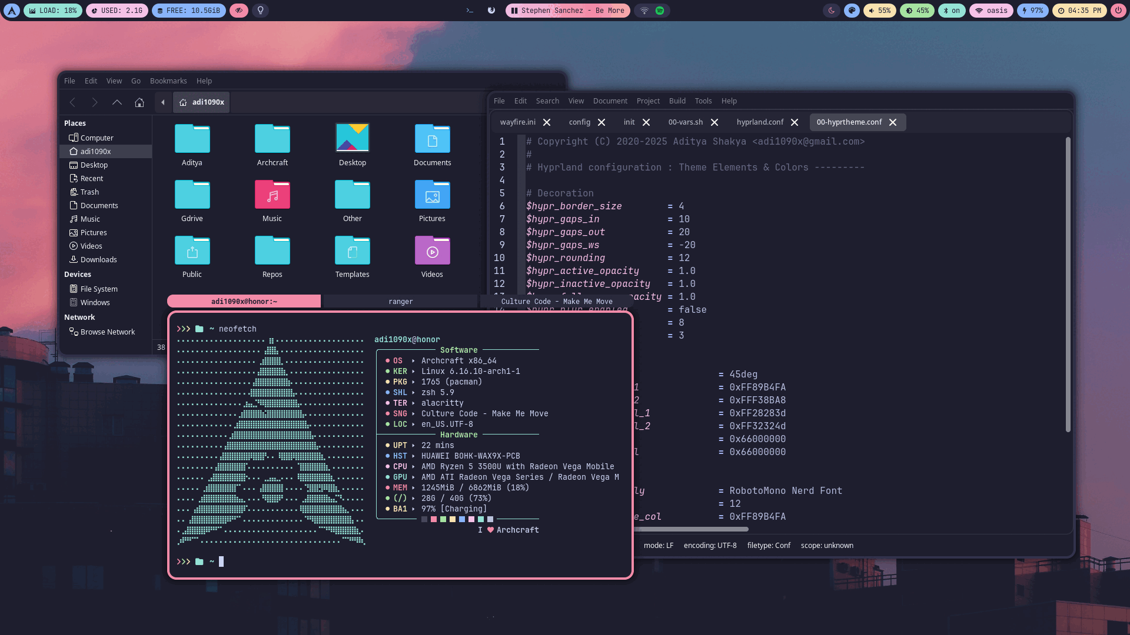Open the Videos folder icon

click(432, 251)
